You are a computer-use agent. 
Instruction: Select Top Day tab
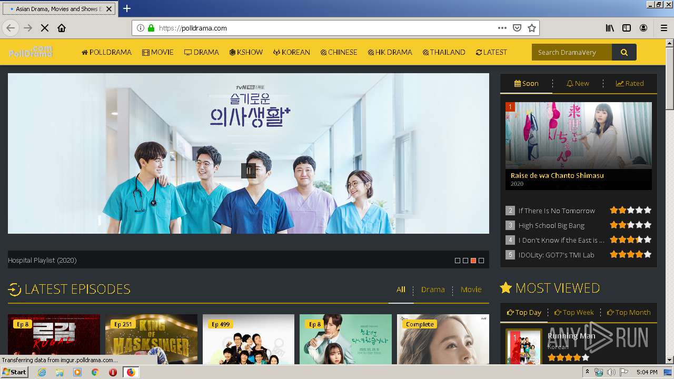coord(524,312)
